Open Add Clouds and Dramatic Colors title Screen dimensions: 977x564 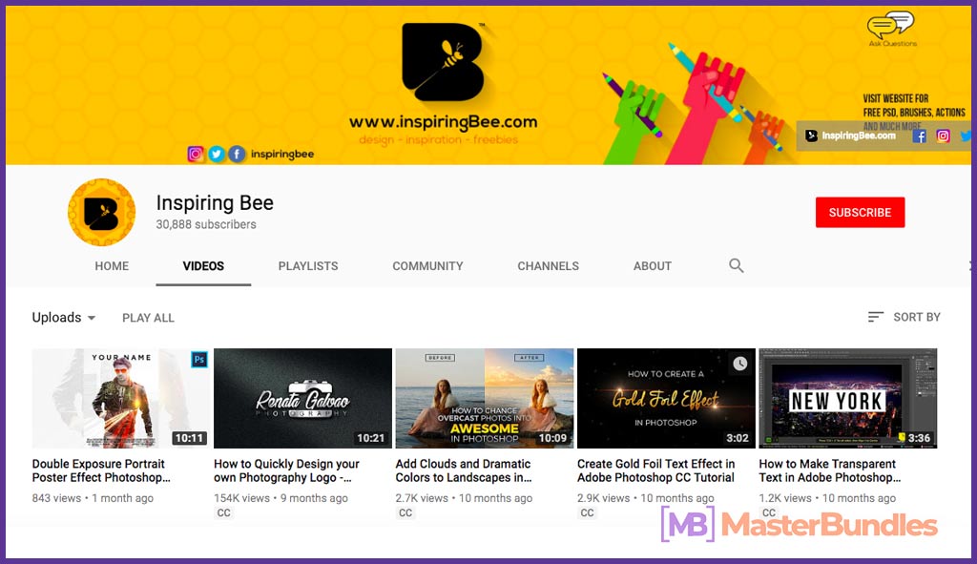tap(464, 470)
